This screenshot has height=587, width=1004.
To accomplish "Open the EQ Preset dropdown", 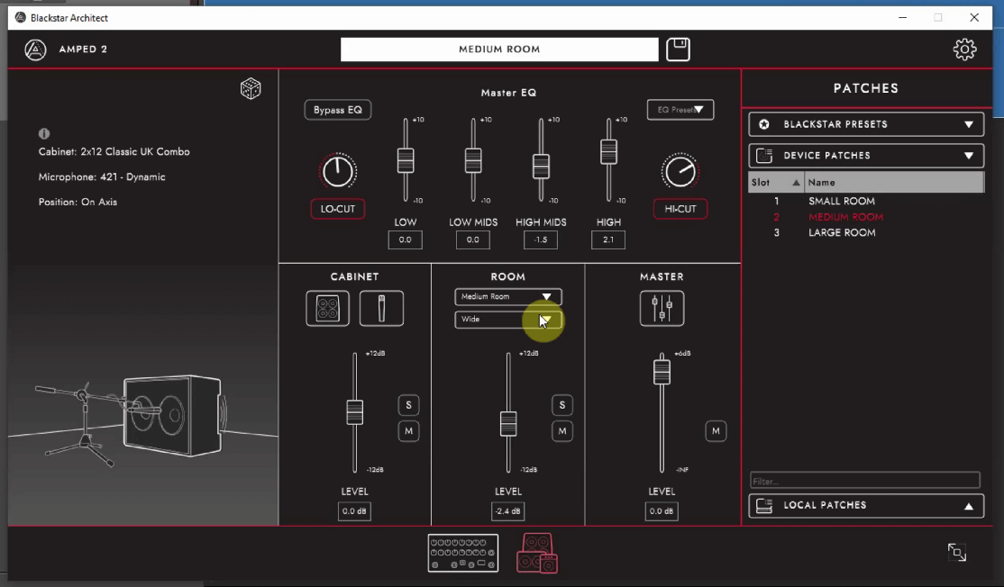I will click(680, 110).
